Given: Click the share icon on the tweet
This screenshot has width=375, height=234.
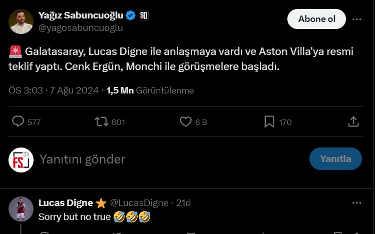Looking at the screenshot, I should tap(353, 121).
